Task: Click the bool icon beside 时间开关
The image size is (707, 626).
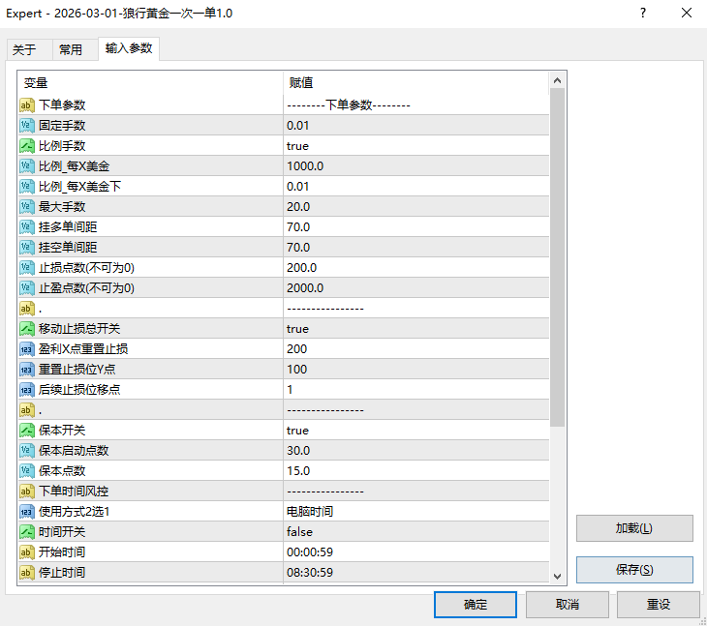Action: pyautogui.click(x=26, y=531)
